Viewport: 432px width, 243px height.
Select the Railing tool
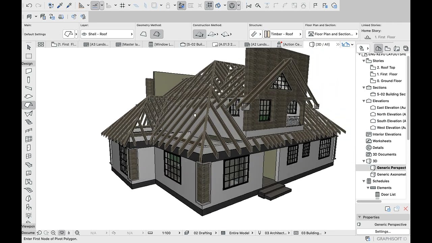pos(29,131)
